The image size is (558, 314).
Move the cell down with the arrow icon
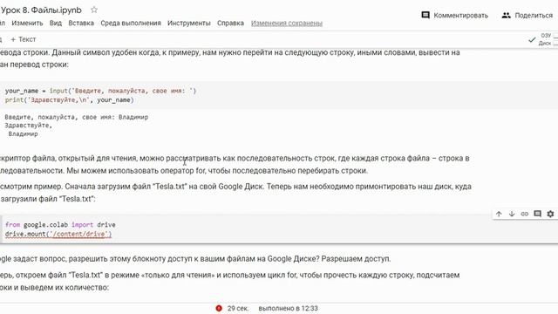(512, 214)
